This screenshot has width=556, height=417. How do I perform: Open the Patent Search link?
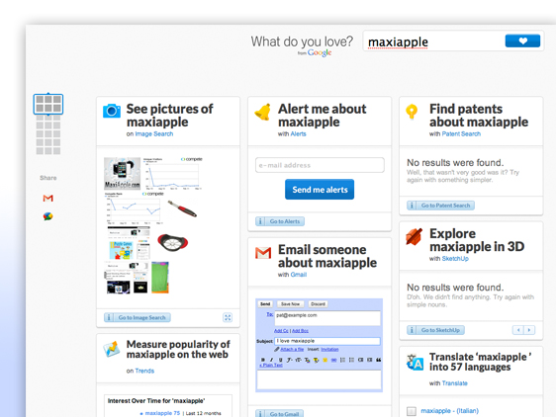coord(461,134)
